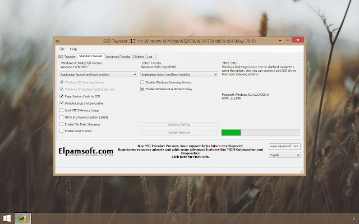Screen dimensions: 359x224
Task: Click the SSD Tweaker title bar app icon
Action: [58, 41]
